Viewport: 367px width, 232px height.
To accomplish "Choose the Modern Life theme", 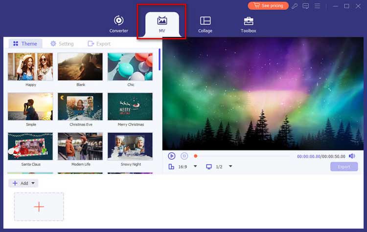I will click(80, 146).
